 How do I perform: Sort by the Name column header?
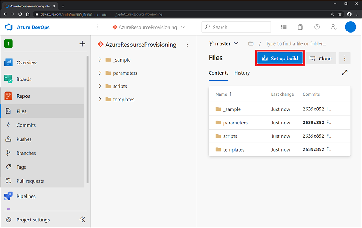click(223, 94)
